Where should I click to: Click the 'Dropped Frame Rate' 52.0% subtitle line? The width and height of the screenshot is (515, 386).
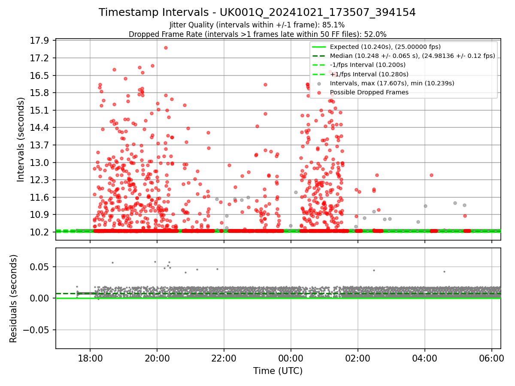[x=257, y=34]
